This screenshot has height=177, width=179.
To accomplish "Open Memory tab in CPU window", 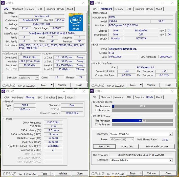I will [30, 9].
